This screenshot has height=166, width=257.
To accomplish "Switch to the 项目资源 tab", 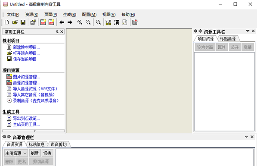I will pyautogui.click(x=206, y=39).
